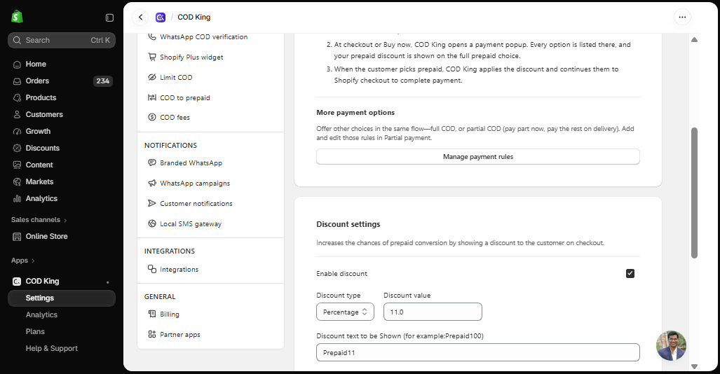This screenshot has height=374, width=720.
Task: Click the scrollbar down arrow
Action: coord(694,366)
